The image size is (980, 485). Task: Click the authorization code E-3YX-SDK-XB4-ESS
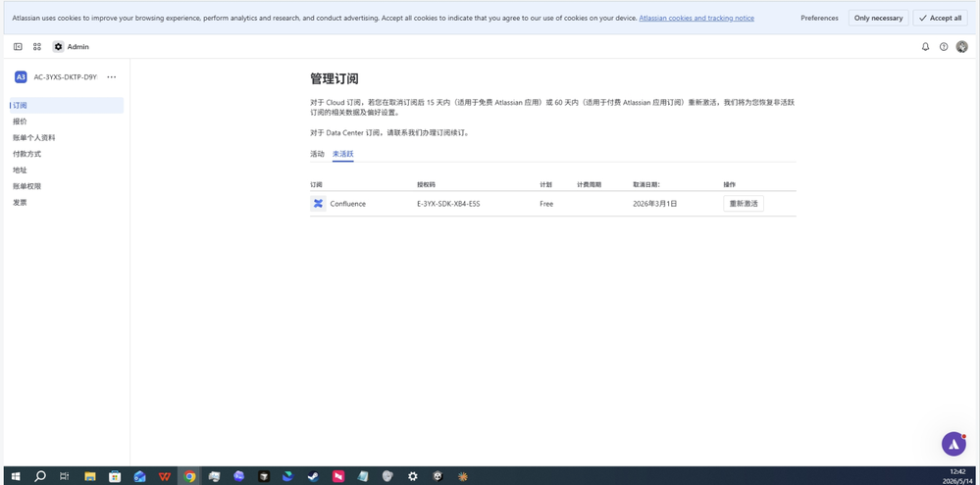[x=448, y=204]
